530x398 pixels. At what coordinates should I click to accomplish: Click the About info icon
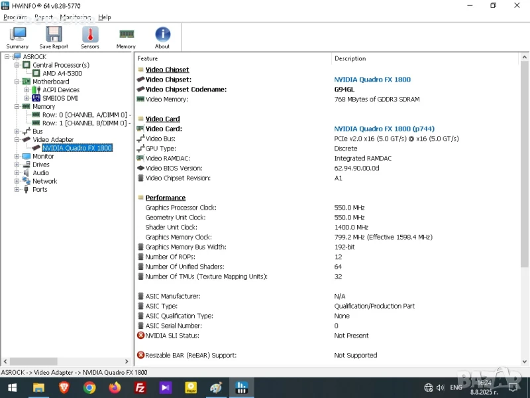[x=162, y=37]
